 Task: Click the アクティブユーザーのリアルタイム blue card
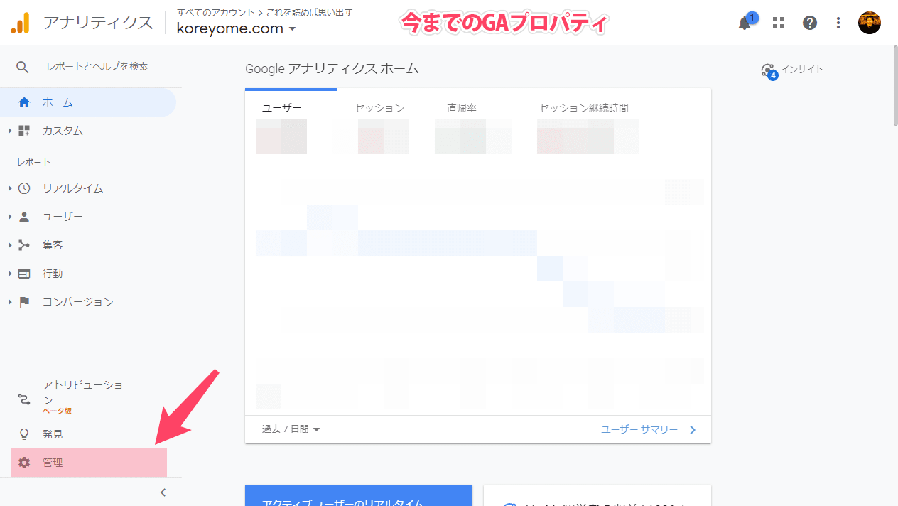point(359,495)
